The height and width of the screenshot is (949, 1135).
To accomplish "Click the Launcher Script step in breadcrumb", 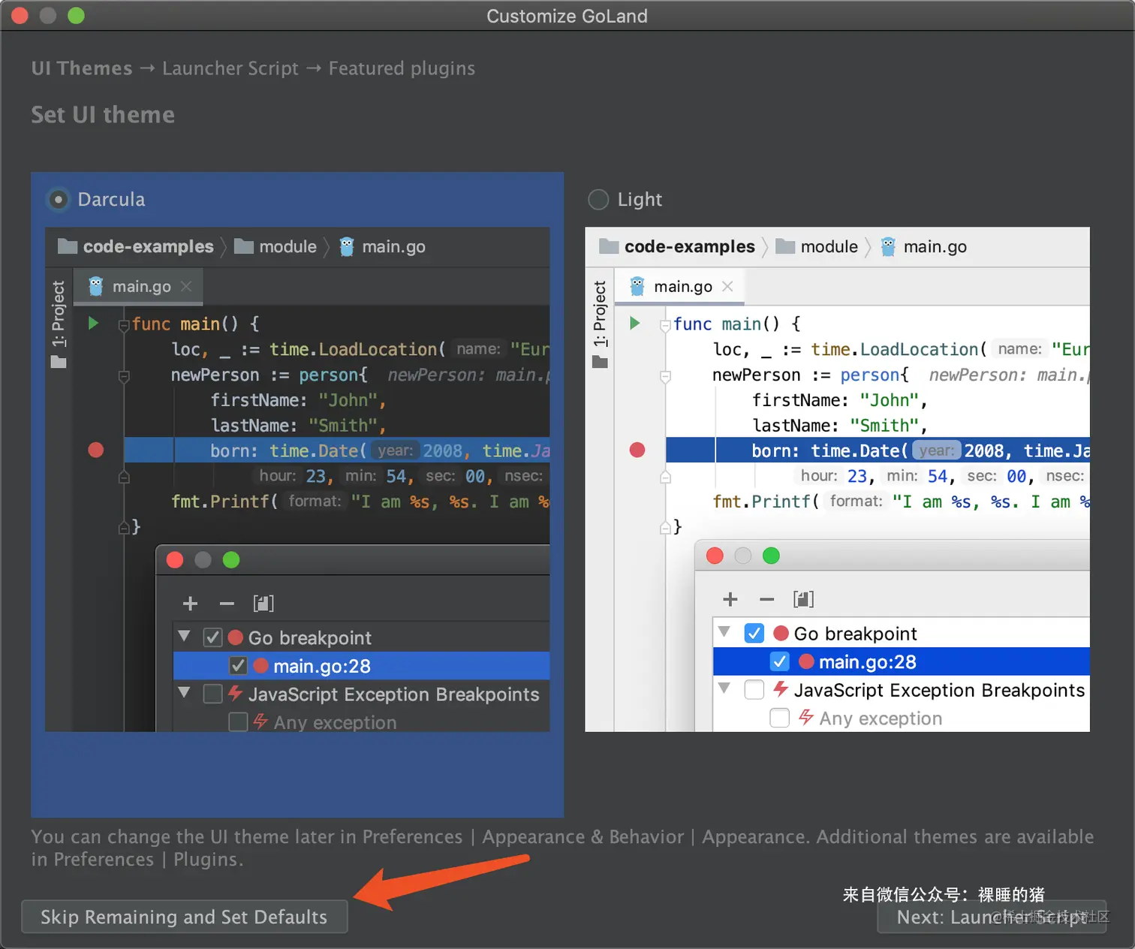I will [230, 68].
